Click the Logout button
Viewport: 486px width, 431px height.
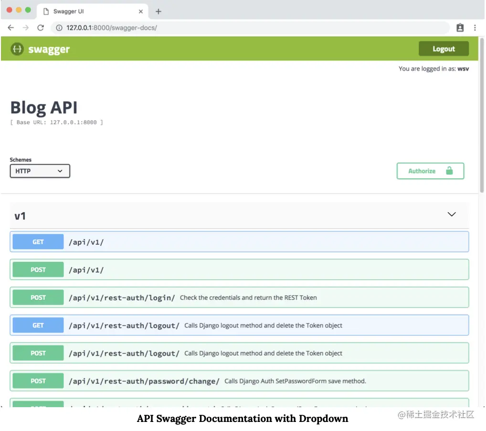[444, 49]
